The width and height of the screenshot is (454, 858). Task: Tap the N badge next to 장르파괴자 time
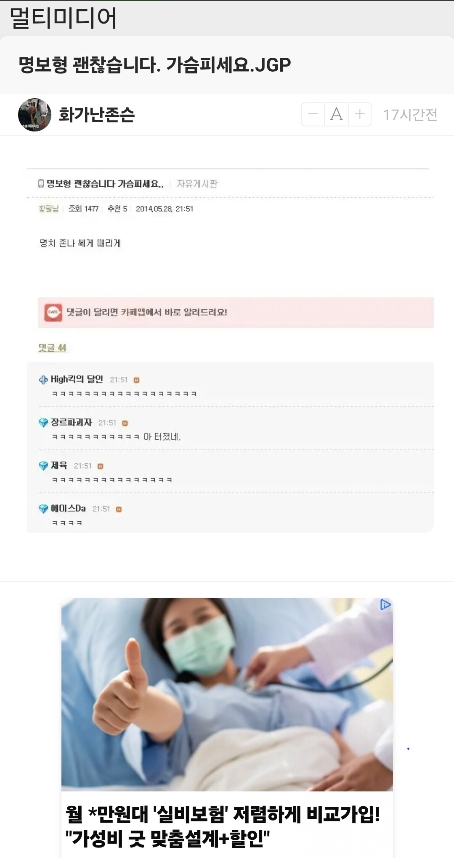pyautogui.click(x=125, y=423)
